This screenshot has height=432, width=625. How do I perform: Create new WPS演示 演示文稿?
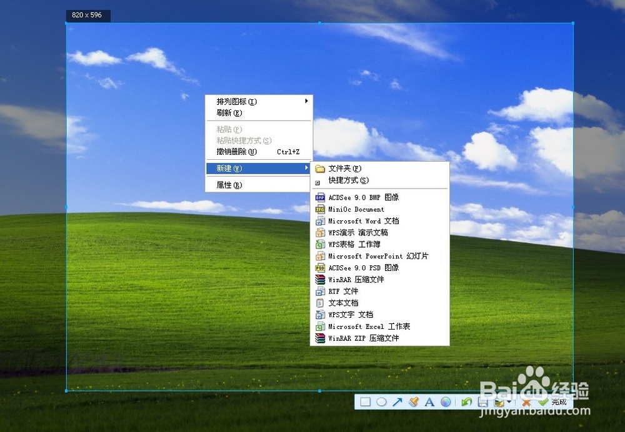point(379,232)
